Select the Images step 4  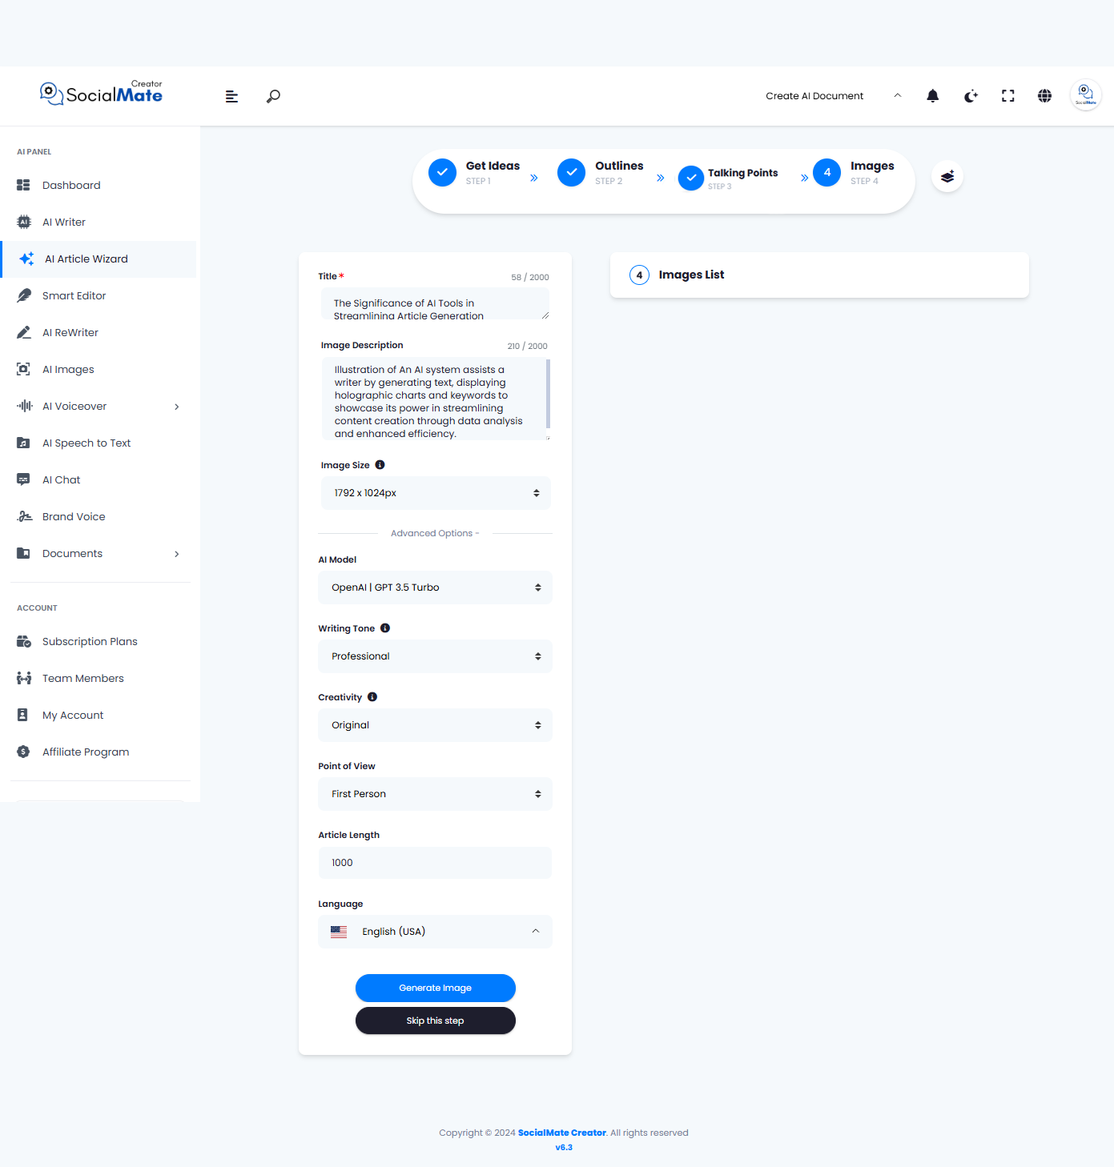coord(854,172)
